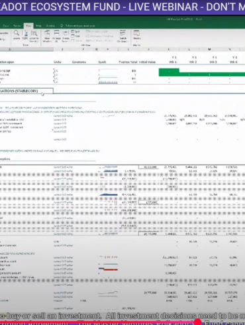The width and height of the screenshot is (245, 325).
Task: Open the Freeze Panes dropdown
Action: tap(66, 36)
